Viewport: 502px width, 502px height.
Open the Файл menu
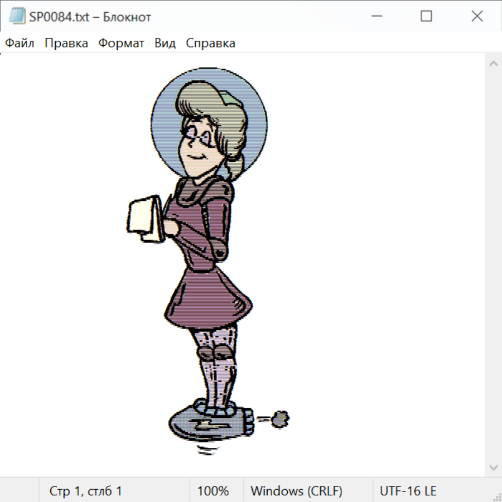click(20, 43)
